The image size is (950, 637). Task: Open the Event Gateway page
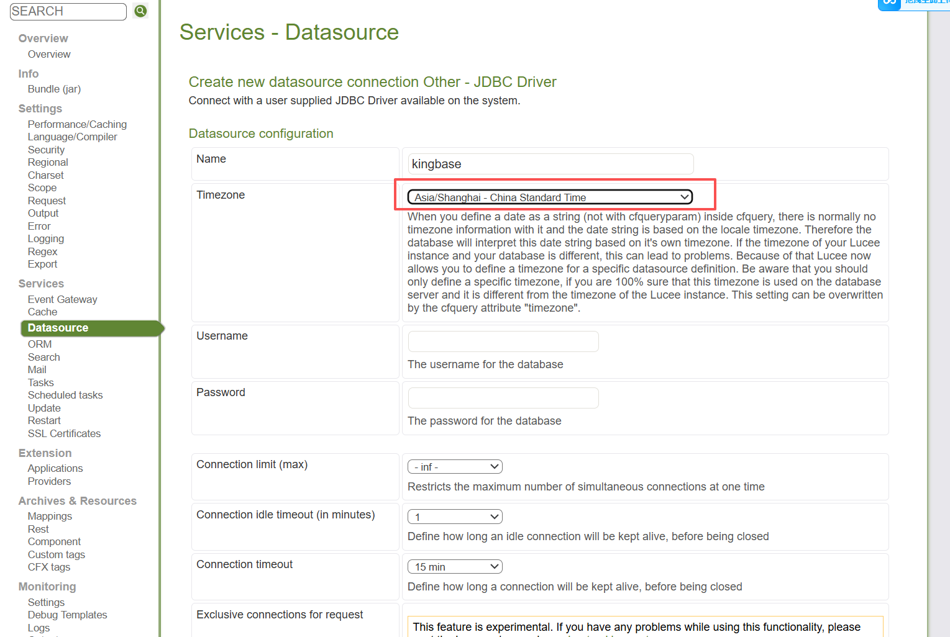click(x=63, y=300)
